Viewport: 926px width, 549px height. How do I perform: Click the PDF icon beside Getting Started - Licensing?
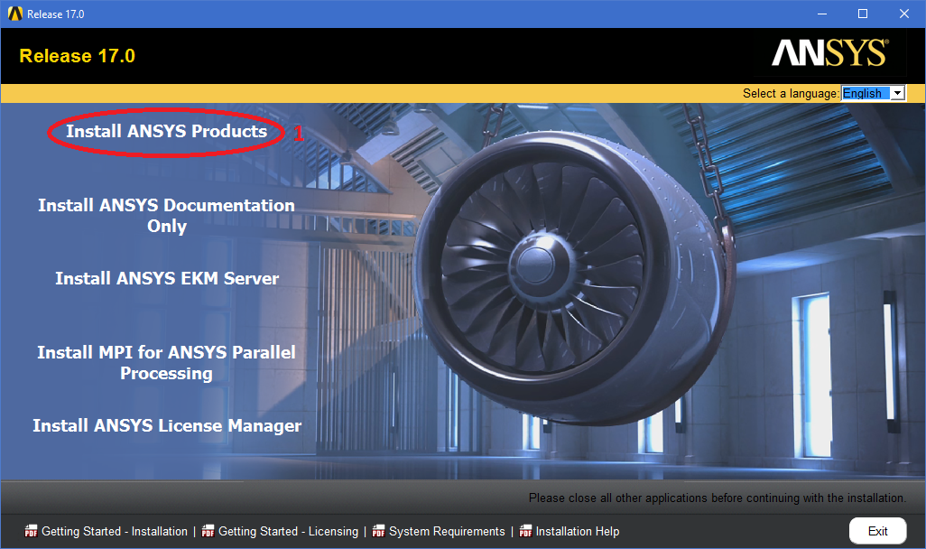[208, 531]
